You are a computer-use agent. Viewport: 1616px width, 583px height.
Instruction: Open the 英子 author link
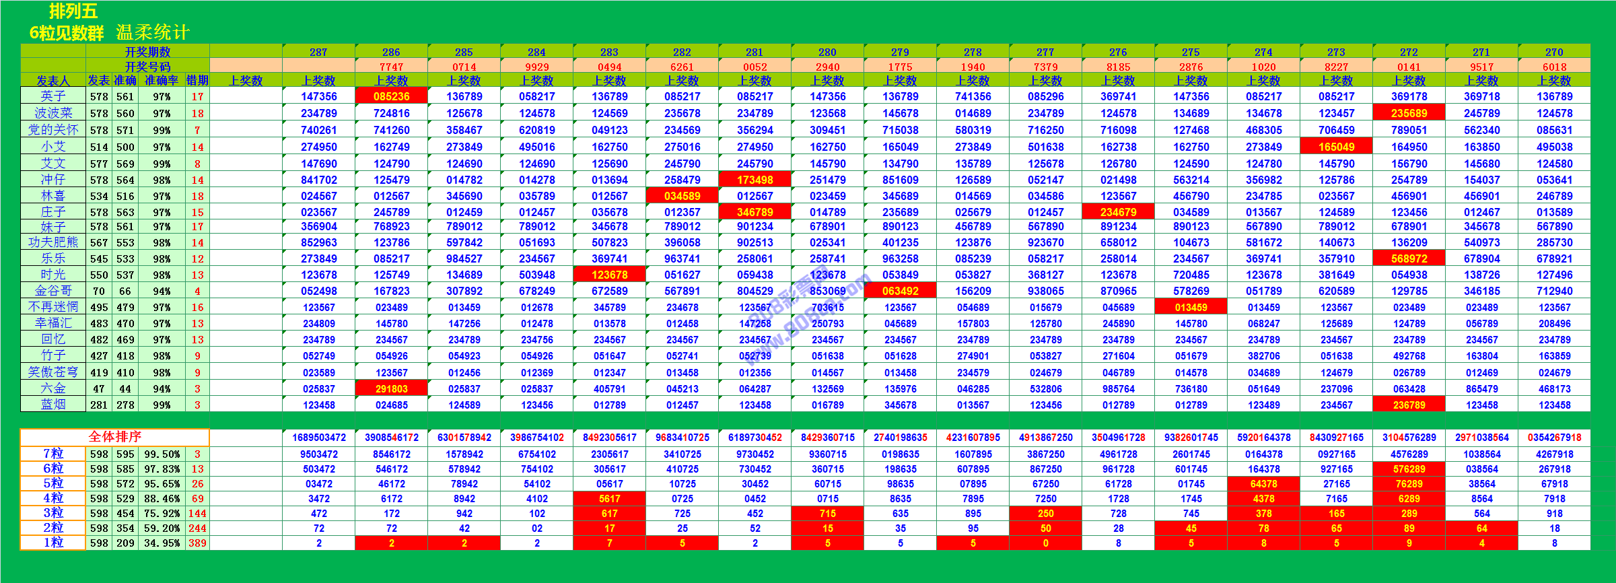click(53, 96)
